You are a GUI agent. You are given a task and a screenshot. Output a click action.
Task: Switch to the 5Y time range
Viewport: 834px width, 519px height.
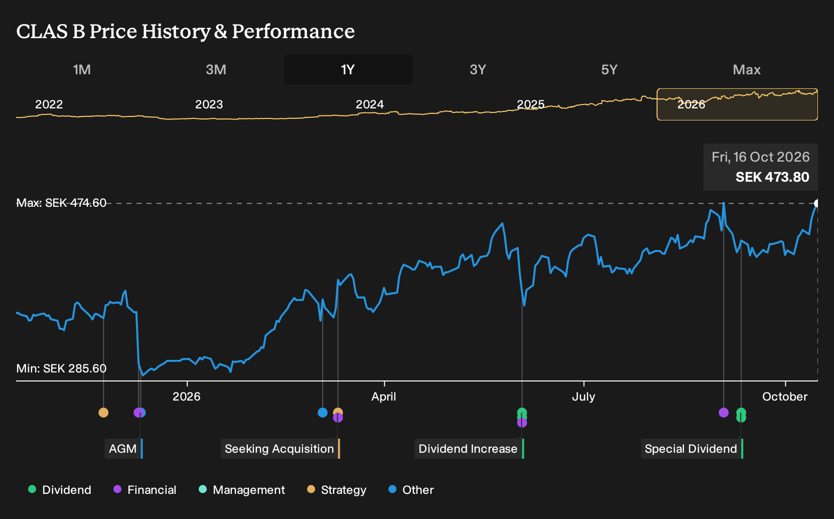pos(609,69)
